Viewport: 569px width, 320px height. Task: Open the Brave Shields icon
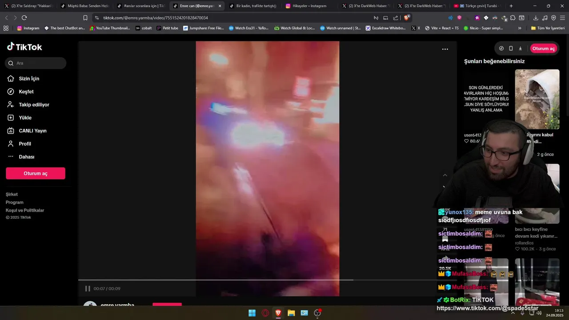407,18
